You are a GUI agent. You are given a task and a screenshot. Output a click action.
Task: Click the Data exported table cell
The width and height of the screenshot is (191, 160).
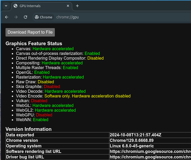(57, 135)
